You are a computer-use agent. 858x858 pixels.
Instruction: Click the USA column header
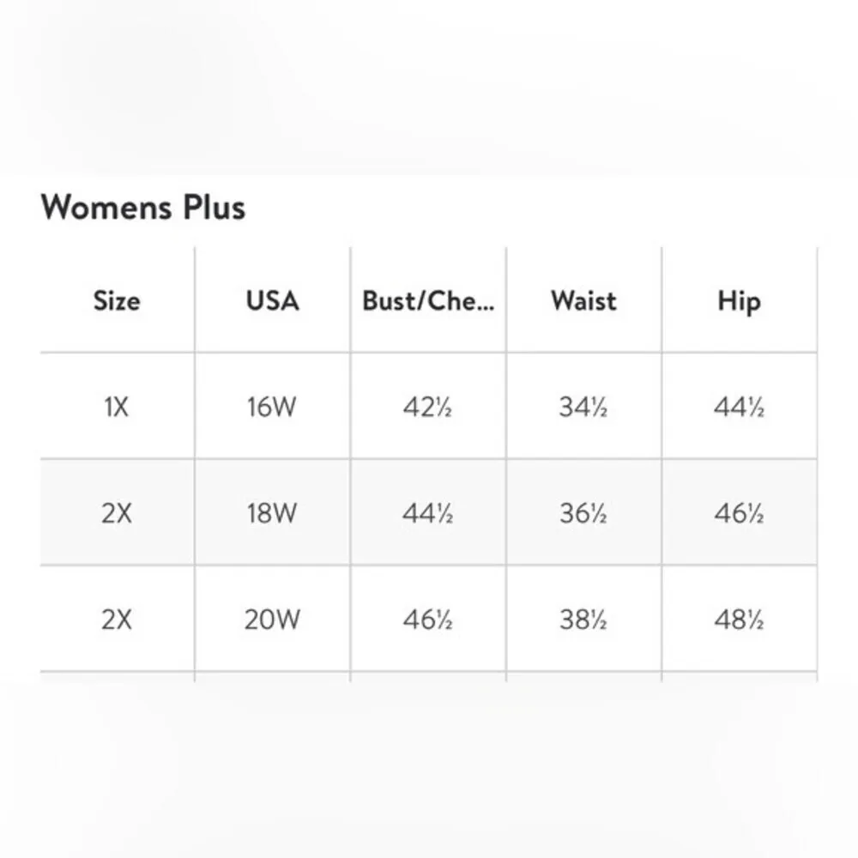272,301
